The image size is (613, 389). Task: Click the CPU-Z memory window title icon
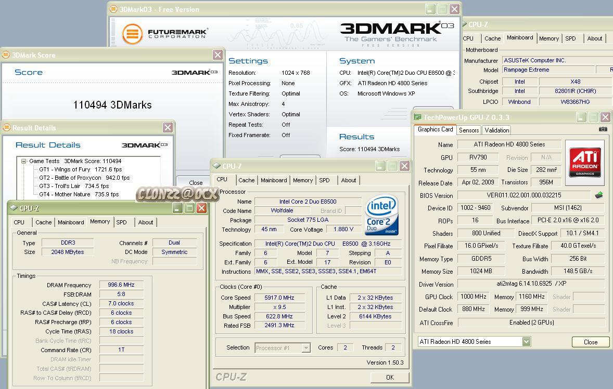pos(14,208)
